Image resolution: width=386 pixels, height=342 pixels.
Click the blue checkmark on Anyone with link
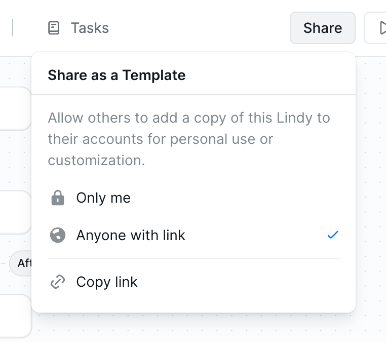click(x=333, y=235)
